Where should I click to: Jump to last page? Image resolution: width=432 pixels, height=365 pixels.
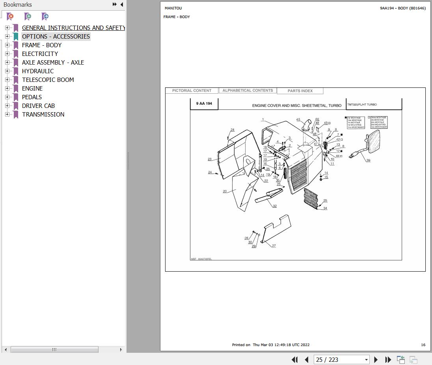(x=388, y=359)
